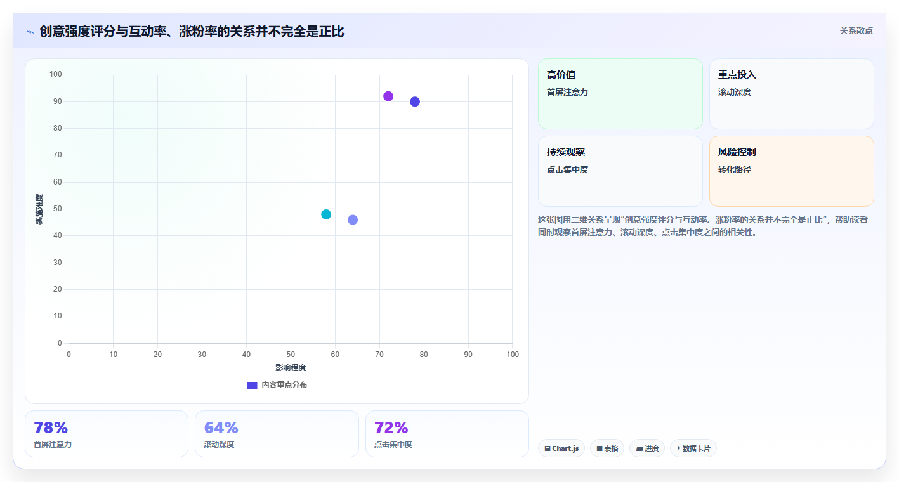
Task: Click the 关系散点 label in header
Action: [856, 30]
